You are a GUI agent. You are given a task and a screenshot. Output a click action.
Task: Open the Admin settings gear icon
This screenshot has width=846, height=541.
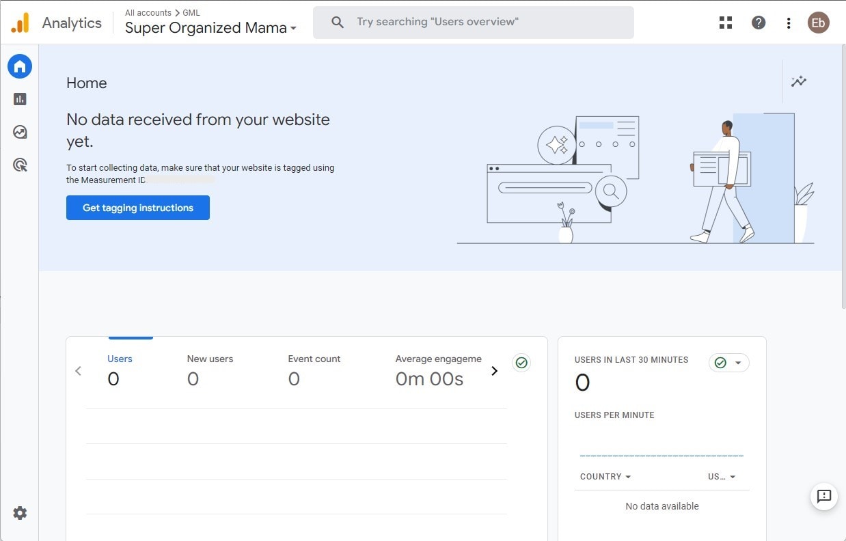coord(20,513)
